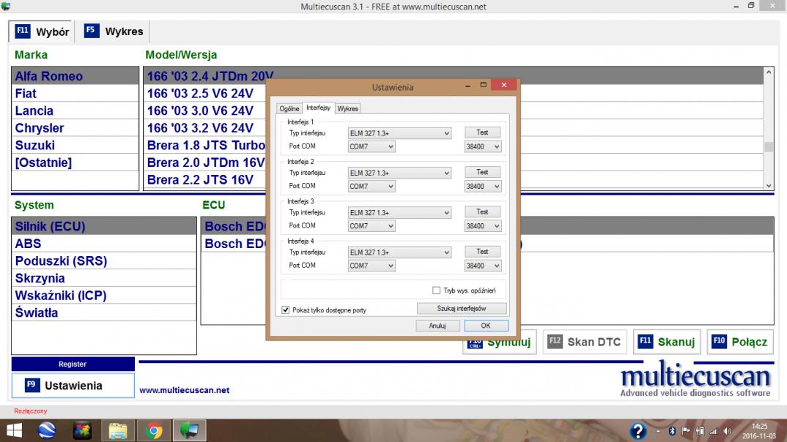This screenshot has height=442, width=787.
Task: Select [Ostatnie] in Marka list
Action: pyautogui.click(x=75, y=162)
